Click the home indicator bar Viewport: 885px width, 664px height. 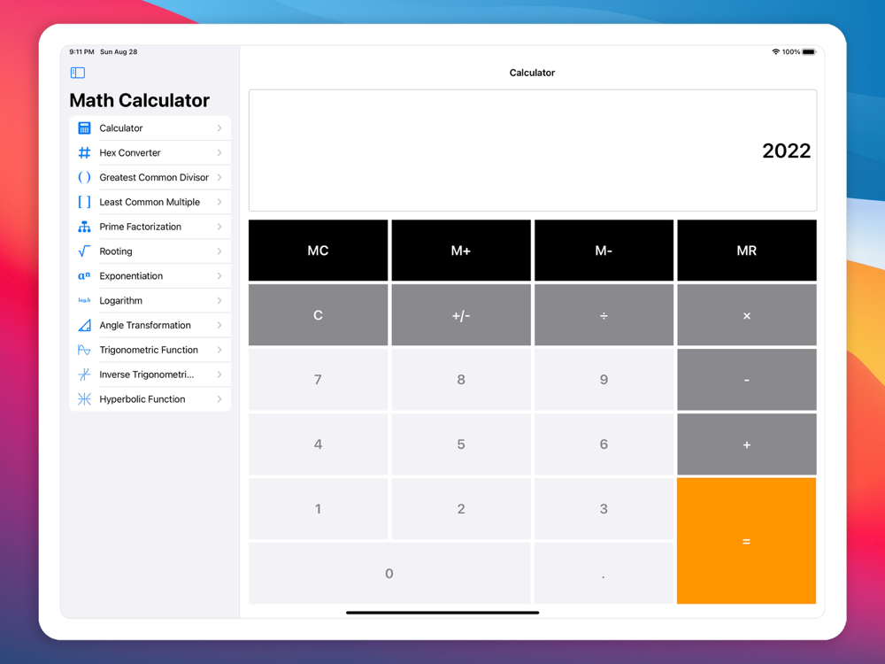click(x=442, y=613)
